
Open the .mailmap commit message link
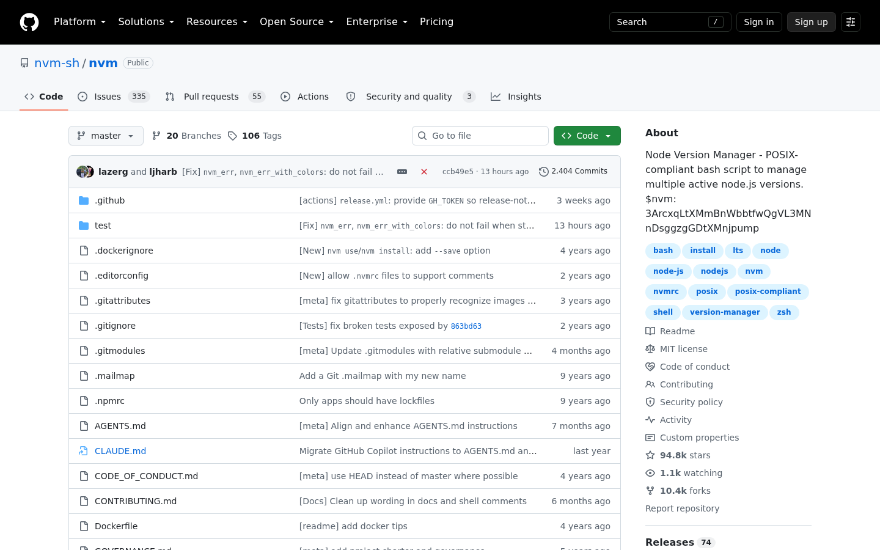(x=383, y=376)
